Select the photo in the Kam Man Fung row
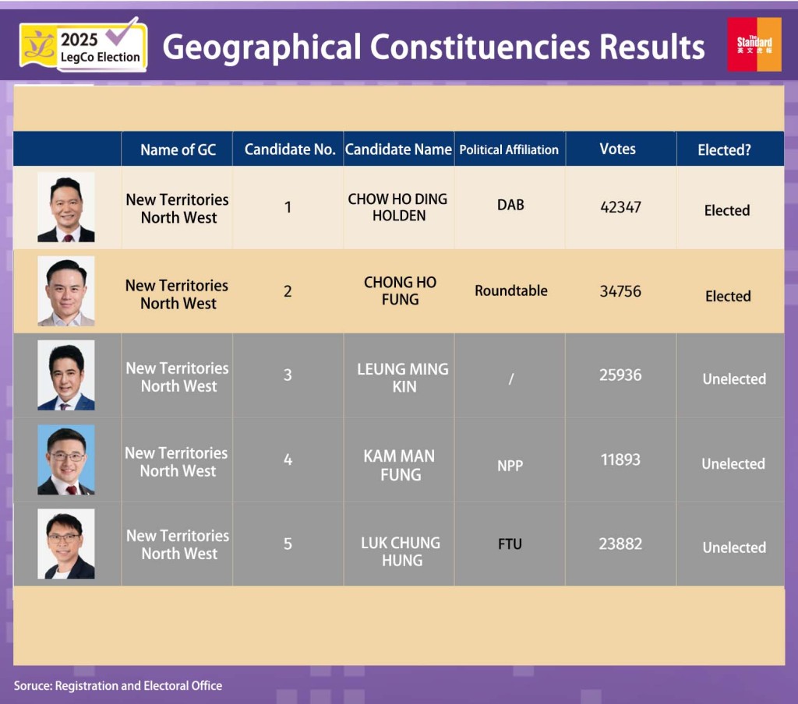 pyautogui.click(x=66, y=459)
